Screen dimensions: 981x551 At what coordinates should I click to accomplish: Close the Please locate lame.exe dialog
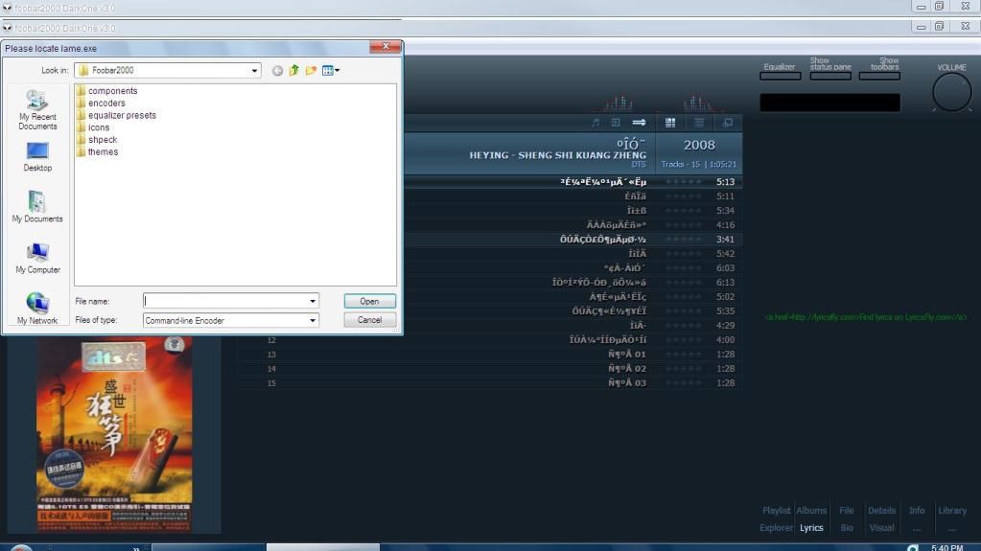[x=385, y=46]
